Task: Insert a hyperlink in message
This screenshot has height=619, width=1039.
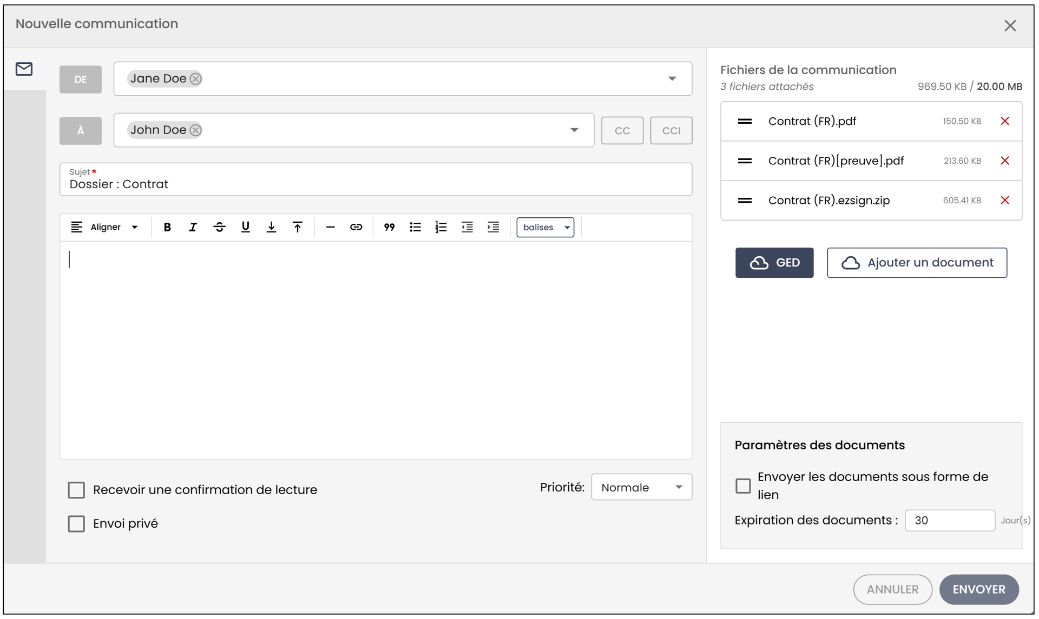Action: [x=356, y=227]
